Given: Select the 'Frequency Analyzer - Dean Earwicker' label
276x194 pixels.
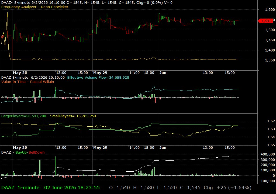Looking at the screenshot, I should click(35, 7).
